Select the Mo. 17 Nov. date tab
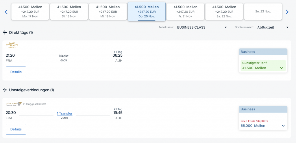This screenshot has height=143, width=296. pyautogui.click(x=30, y=12)
